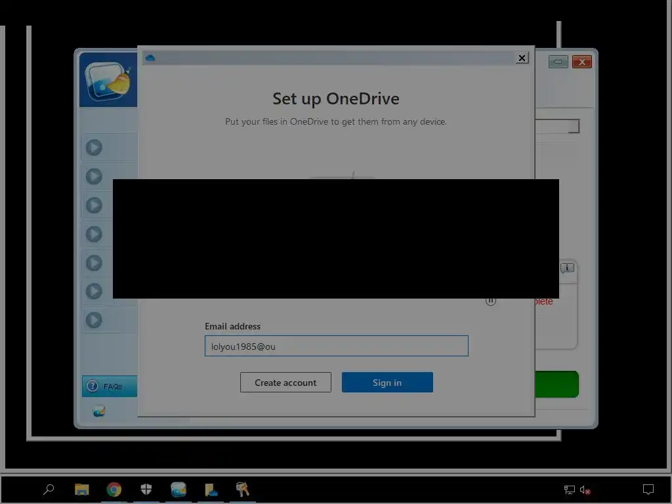Click the green button in background window
The image size is (672, 504).
click(x=556, y=384)
